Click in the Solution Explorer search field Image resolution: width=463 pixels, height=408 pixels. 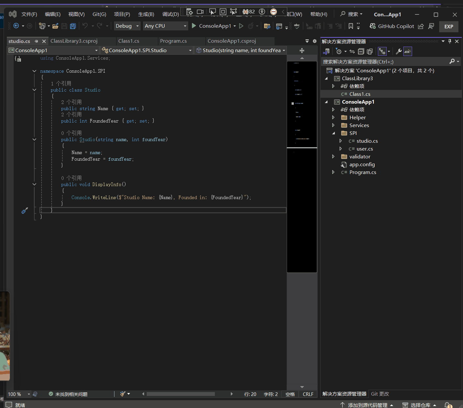pos(385,62)
